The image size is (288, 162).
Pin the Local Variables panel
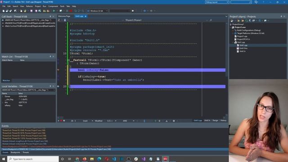coord(50,86)
